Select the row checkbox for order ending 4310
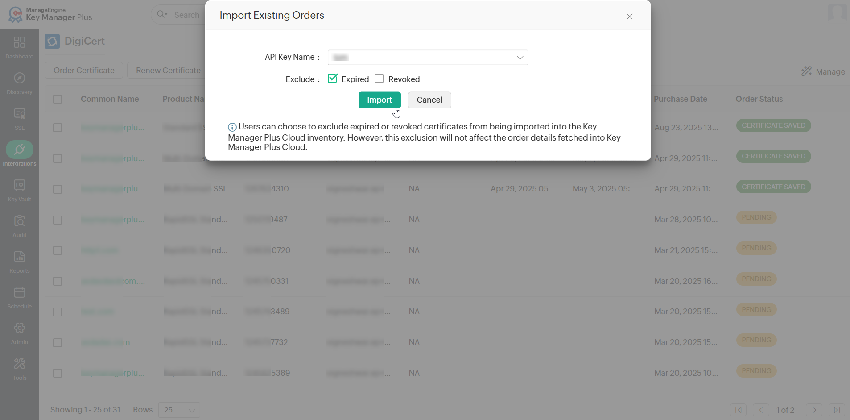This screenshot has width=850, height=420. point(58,189)
